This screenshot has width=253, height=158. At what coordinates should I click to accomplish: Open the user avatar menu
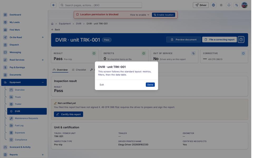pos(245,5)
